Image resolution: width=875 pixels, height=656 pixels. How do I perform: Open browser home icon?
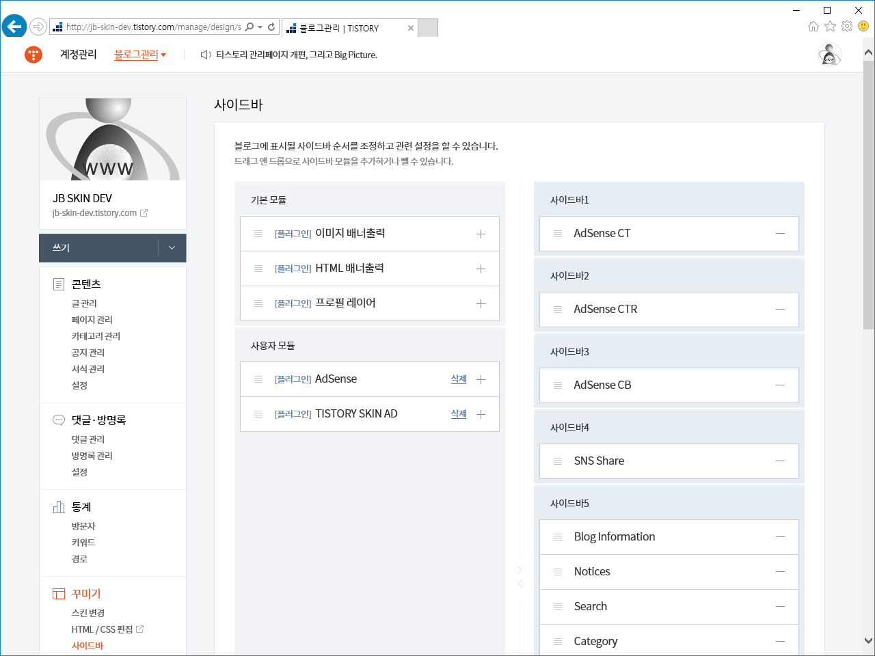[x=813, y=27]
